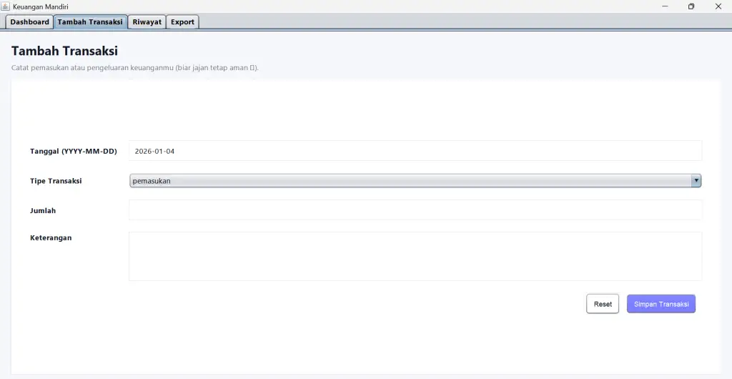
Task: Click the Tanggal date input field
Action: [x=415, y=151]
